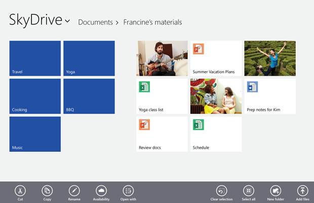Open photo of man playing guitar
Screen dimensions: 314x203
click(x=162, y=58)
